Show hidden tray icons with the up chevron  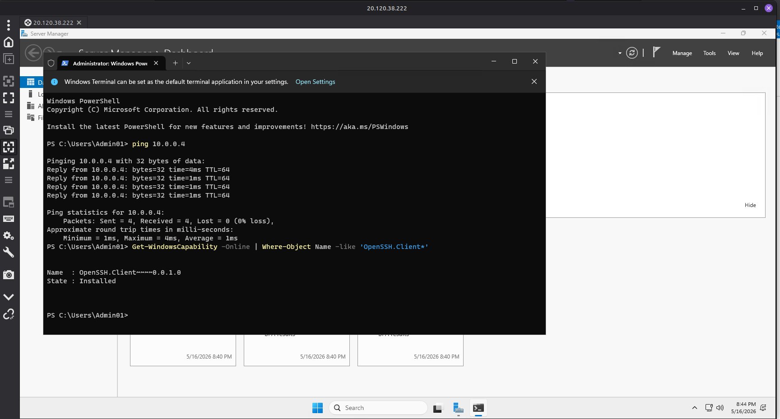click(694, 408)
